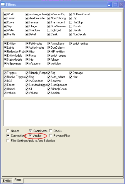Uncheck the Connections checkbox
Image resolution: width=125 pixels, height=184 pixels.
click(x=8, y=135)
